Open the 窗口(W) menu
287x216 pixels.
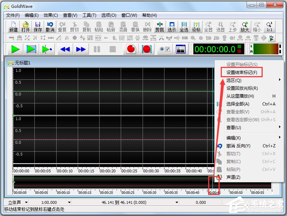(129, 15)
